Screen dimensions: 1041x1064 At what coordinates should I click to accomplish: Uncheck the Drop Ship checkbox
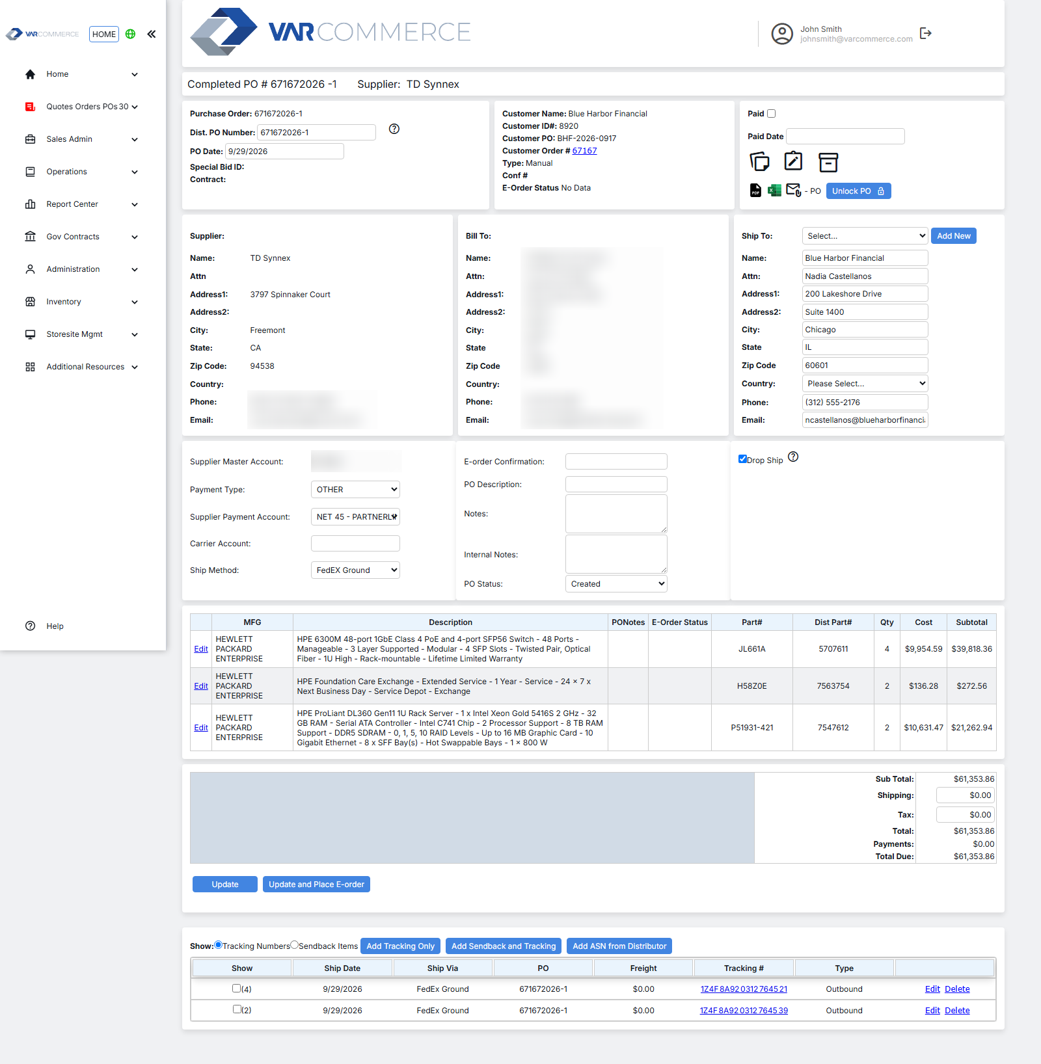(742, 459)
